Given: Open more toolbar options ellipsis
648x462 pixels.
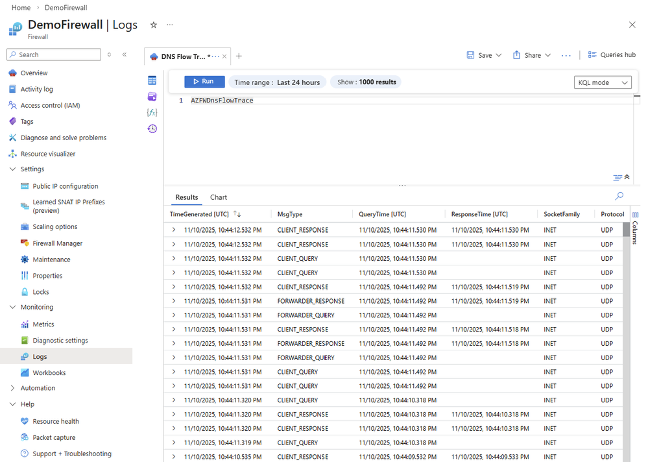Looking at the screenshot, I should (x=566, y=55).
